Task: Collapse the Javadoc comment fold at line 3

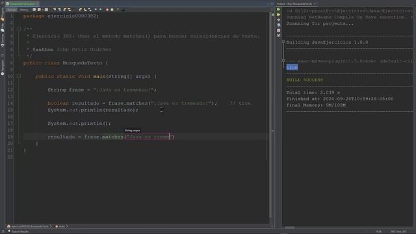Action: coord(19,29)
